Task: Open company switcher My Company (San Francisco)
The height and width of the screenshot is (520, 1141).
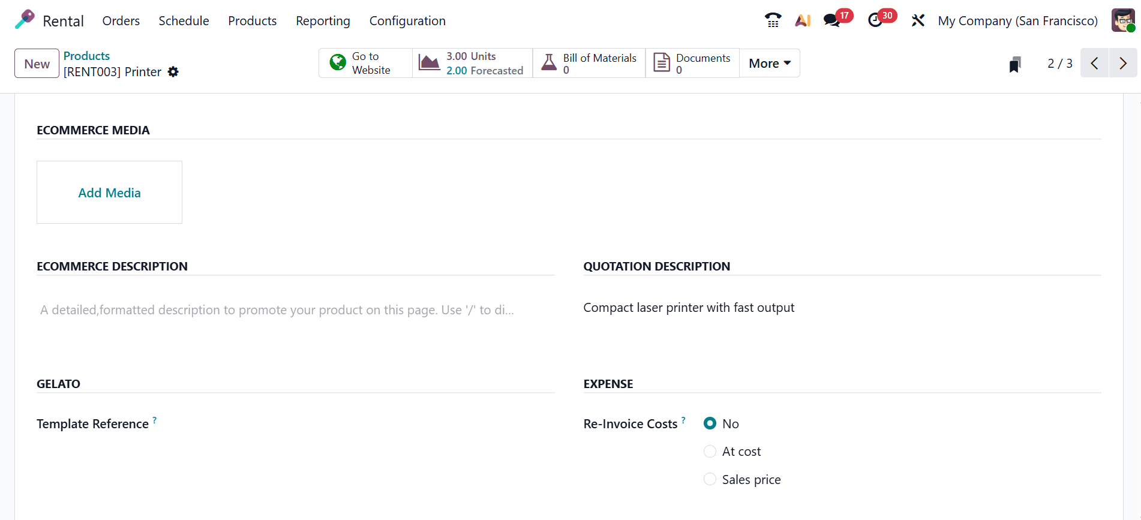Action: 1017,21
